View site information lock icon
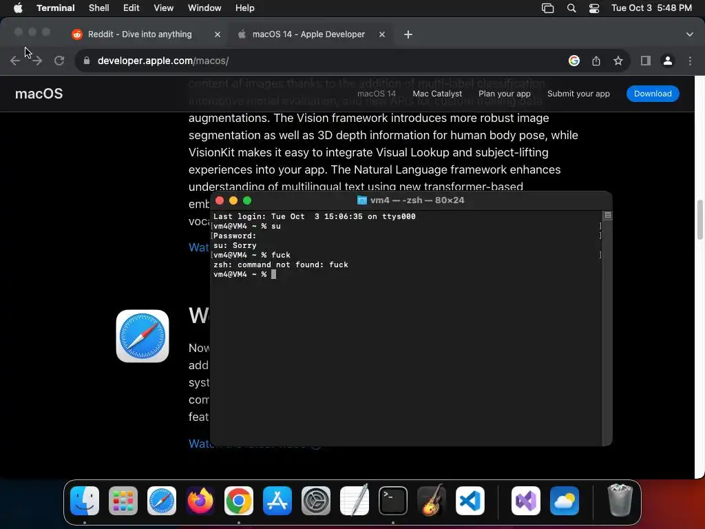This screenshot has height=529, width=705. point(87,61)
